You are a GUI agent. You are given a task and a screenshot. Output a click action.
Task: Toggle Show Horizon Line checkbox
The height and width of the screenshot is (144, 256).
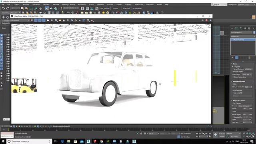point(233,77)
